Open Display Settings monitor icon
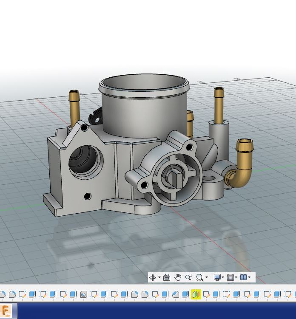Viewport: 296px width, 319px height. [217, 277]
